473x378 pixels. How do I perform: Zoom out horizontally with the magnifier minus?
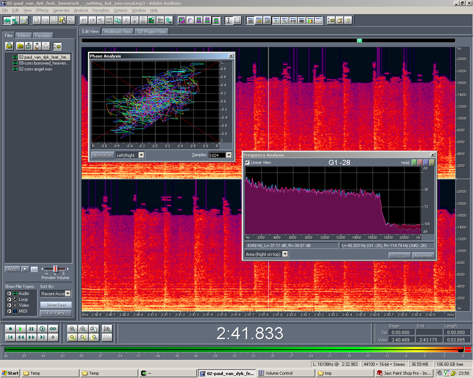83,328
